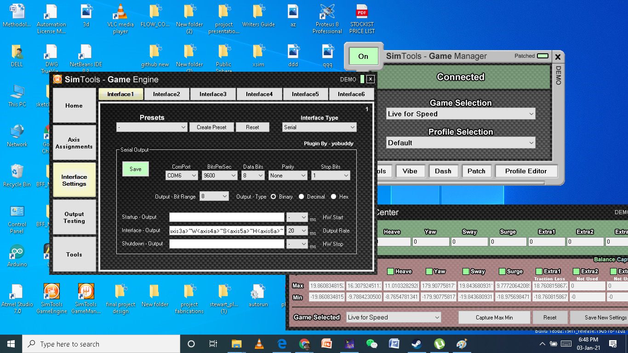The width and height of the screenshot is (628, 353).
Task: Open Microsoft Edge from taskbar
Action: (282, 344)
